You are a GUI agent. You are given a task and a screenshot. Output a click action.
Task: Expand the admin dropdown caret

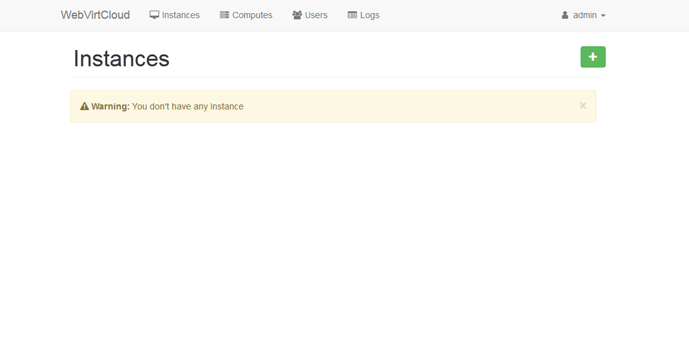point(603,16)
